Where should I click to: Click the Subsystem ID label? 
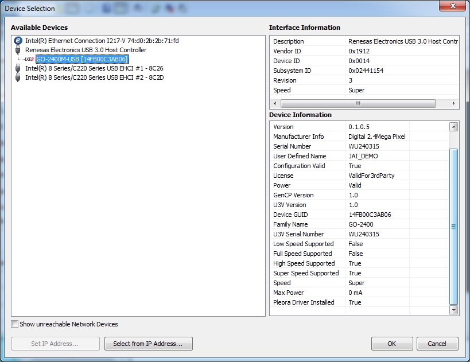(x=292, y=71)
